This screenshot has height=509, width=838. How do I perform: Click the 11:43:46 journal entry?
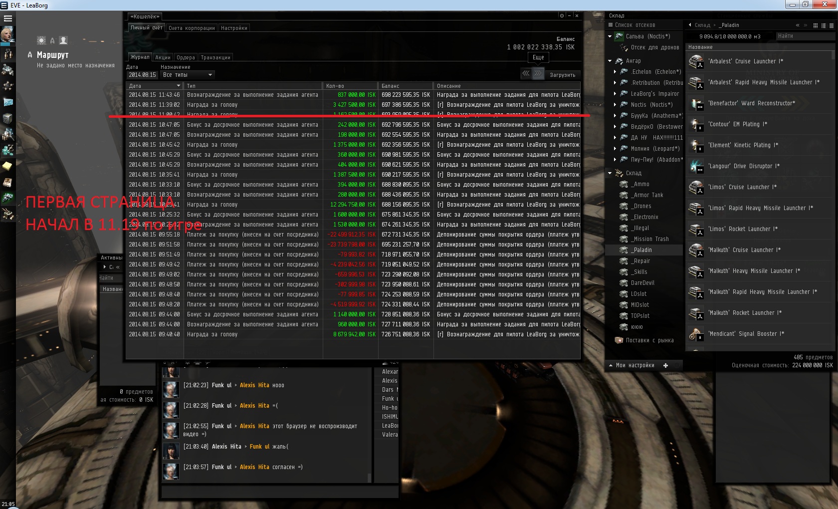[x=353, y=95]
